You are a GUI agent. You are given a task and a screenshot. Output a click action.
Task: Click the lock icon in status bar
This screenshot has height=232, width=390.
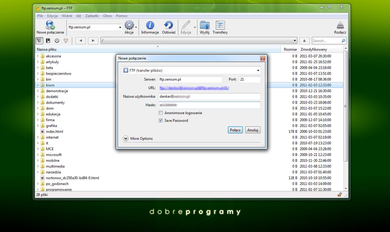point(339,194)
